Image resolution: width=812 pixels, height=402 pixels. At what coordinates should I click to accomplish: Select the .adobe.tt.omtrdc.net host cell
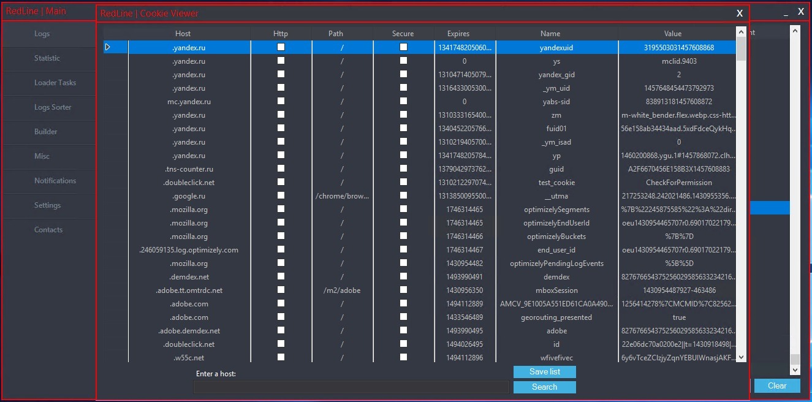click(189, 290)
